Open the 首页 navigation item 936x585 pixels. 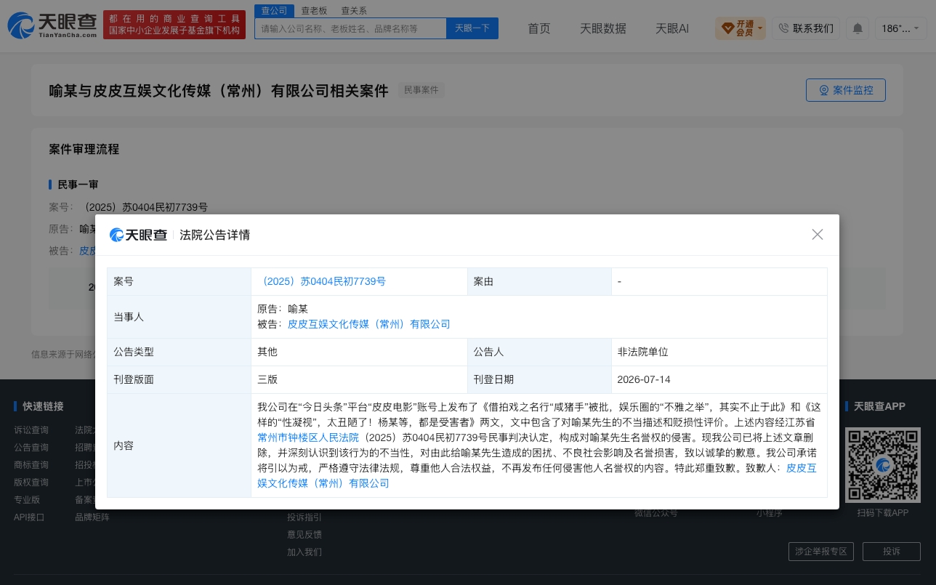(x=539, y=28)
